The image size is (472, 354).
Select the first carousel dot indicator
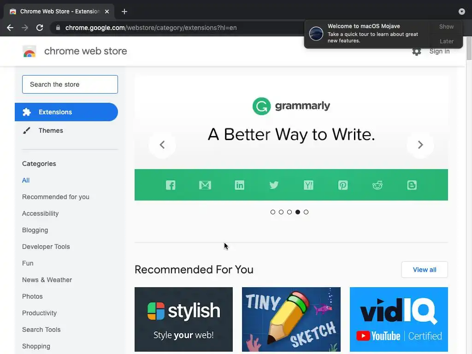[273, 212]
